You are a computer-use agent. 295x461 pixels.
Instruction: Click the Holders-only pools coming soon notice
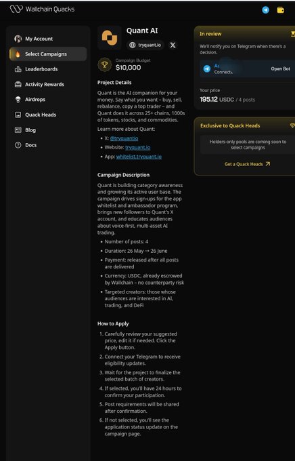click(248, 144)
